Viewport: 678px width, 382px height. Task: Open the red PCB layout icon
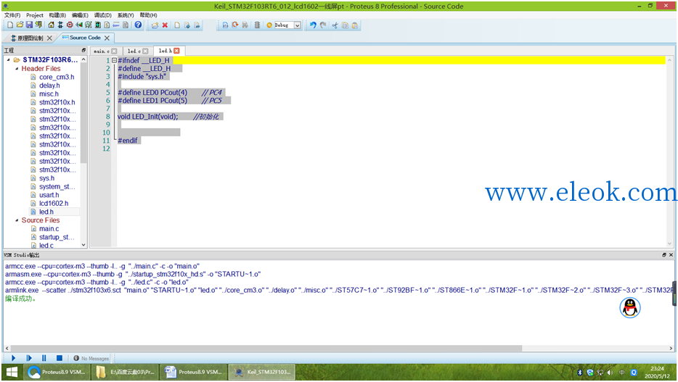(70, 25)
